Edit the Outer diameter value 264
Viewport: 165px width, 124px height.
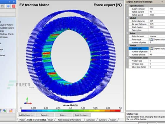(x=157, y=21)
